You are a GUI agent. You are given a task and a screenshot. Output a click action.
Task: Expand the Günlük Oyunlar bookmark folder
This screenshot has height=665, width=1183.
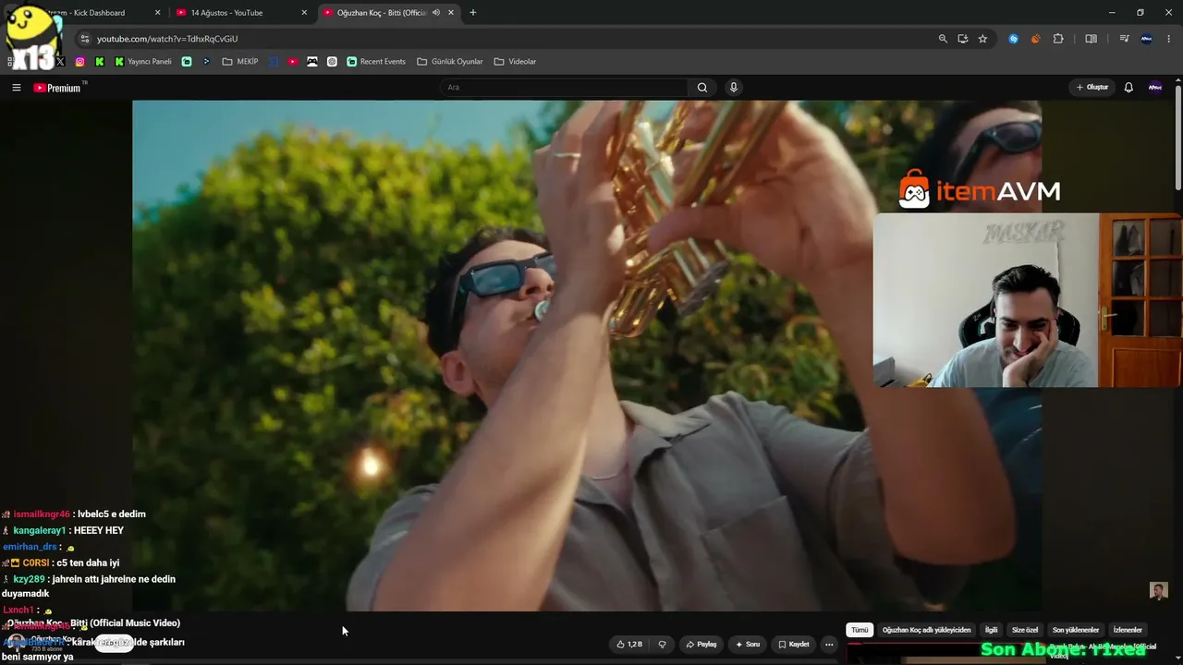pyautogui.click(x=450, y=62)
